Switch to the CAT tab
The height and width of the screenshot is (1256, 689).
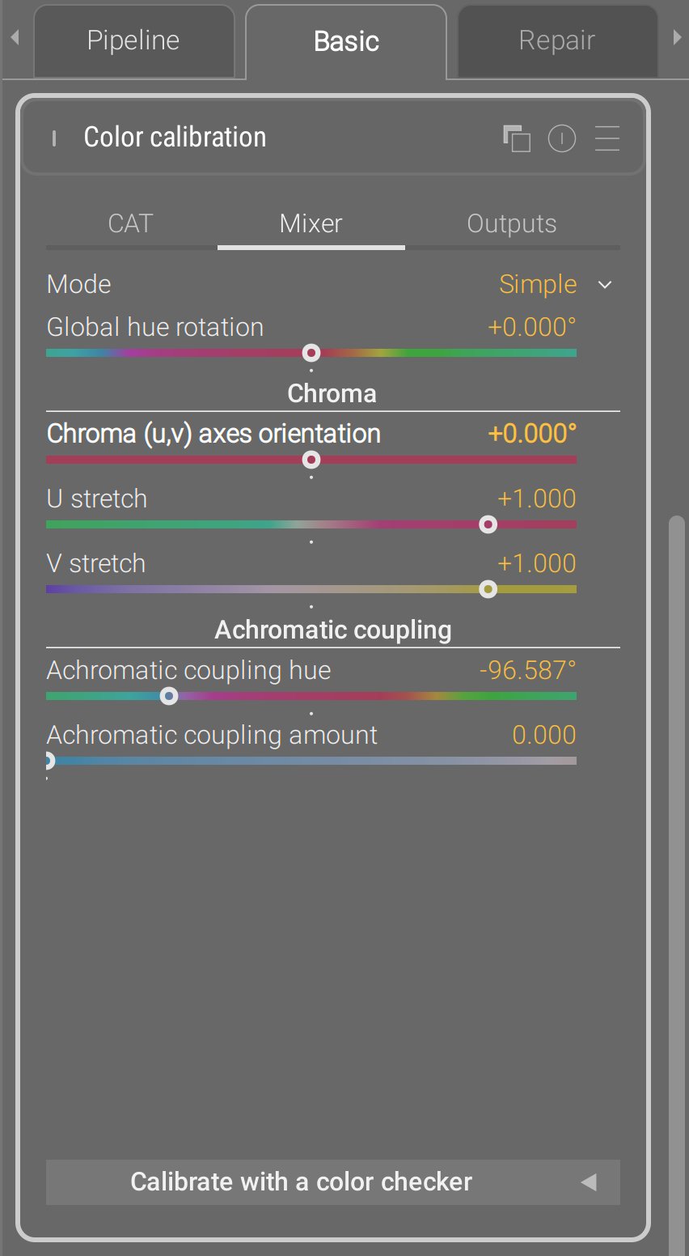[131, 224]
